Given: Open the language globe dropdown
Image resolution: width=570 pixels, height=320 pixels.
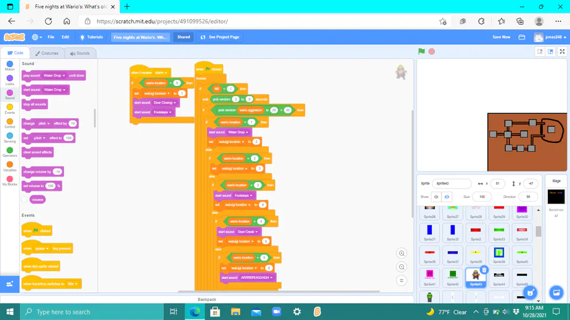Looking at the screenshot, I should tap(37, 37).
